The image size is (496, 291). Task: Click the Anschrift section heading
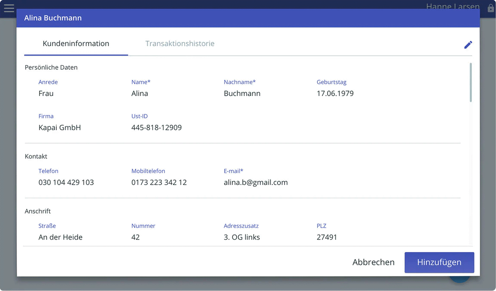tap(38, 211)
